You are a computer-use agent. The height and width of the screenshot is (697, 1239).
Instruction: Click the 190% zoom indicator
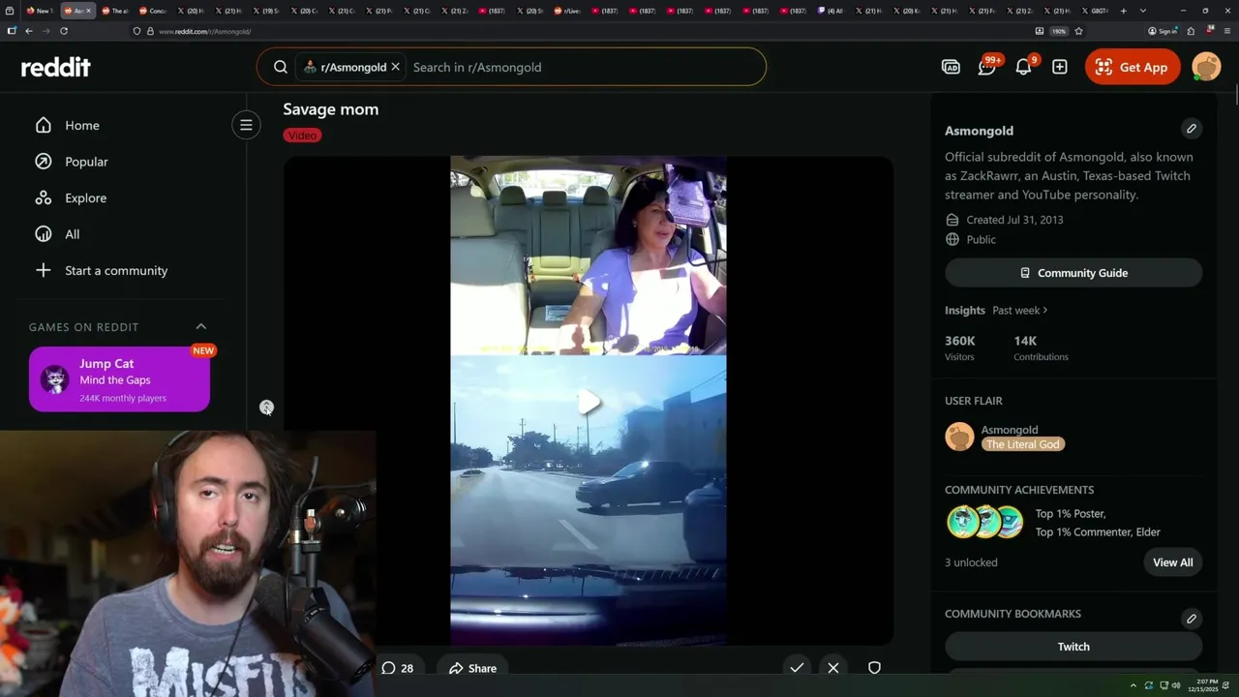1059,31
